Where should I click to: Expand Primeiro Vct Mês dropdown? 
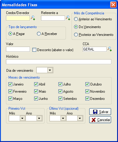tap(22, 118)
